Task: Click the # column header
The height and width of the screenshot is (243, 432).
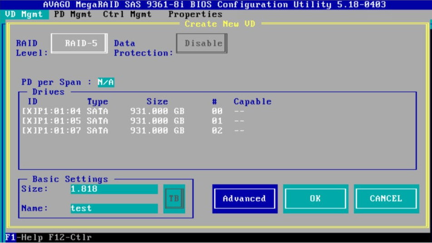Action: 214,101
